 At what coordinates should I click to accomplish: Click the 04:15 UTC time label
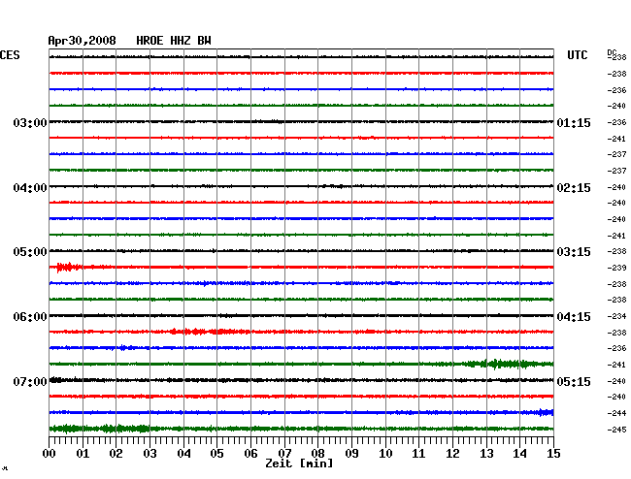(574, 317)
